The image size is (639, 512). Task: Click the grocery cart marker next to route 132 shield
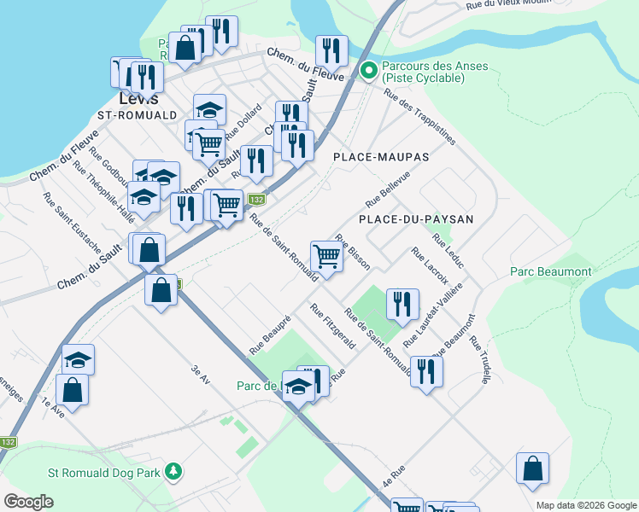pyautogui.click(x=227, y=206)
